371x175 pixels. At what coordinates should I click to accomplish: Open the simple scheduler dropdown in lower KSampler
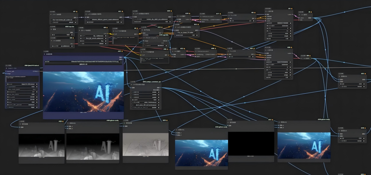[279, 75]
